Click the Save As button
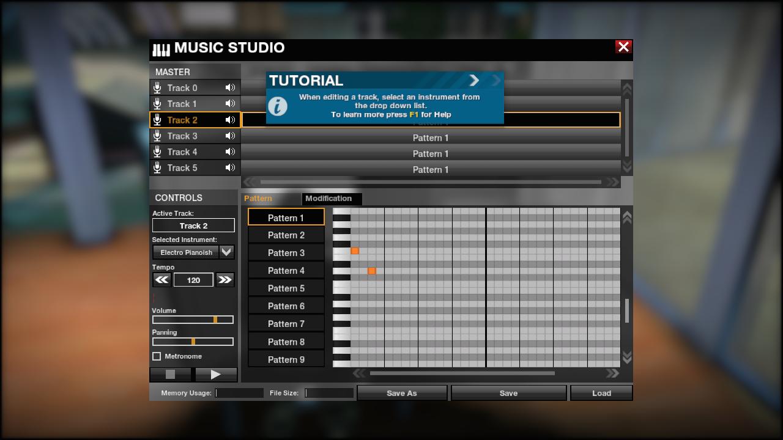 pos(402,393)
